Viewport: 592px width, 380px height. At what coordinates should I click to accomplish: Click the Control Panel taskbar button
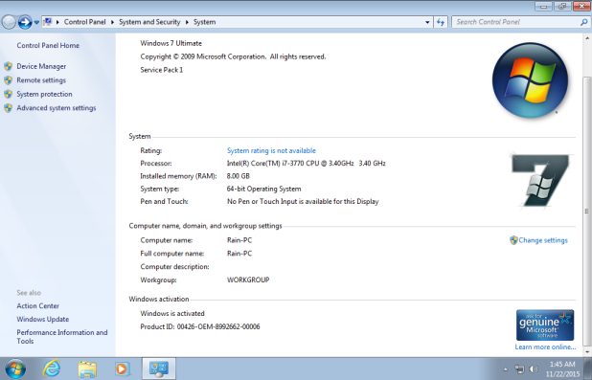[x=159, y=369]
